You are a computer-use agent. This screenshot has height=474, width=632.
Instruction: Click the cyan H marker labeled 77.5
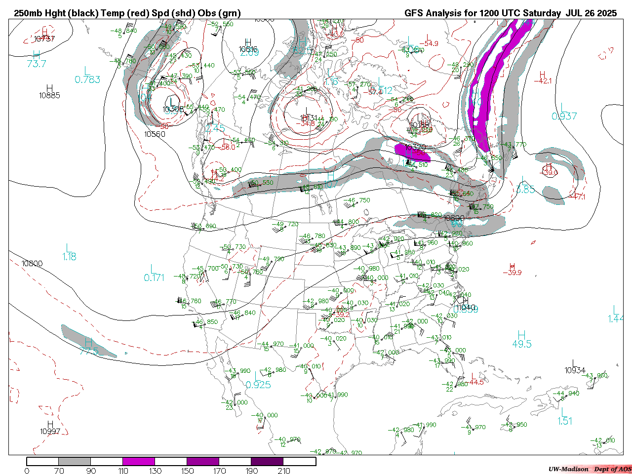[x=88, y=343]
